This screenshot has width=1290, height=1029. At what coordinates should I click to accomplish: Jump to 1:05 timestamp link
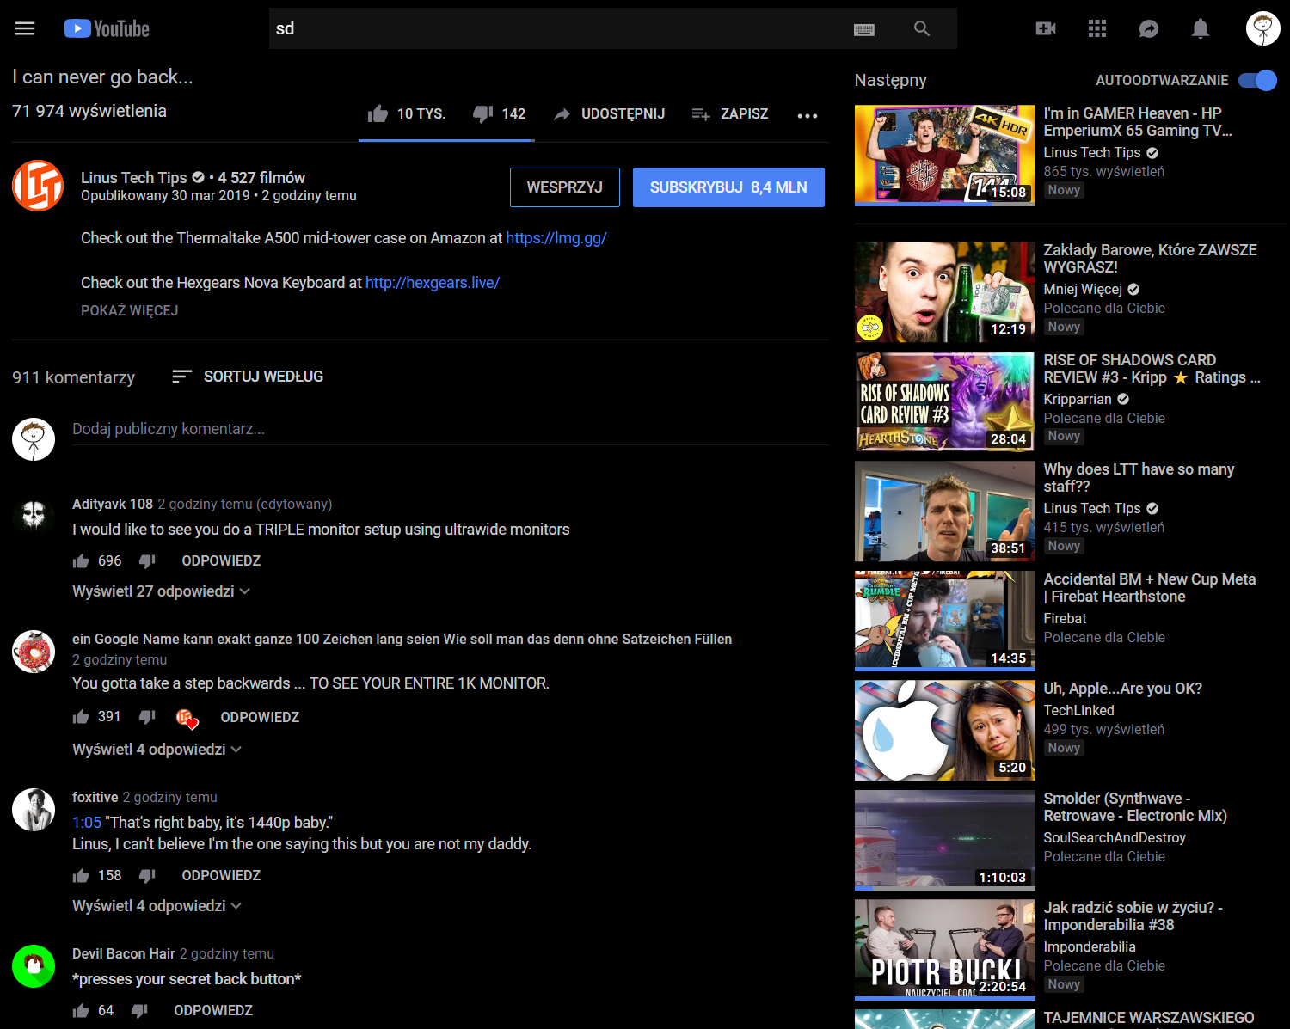pos(87,823)
